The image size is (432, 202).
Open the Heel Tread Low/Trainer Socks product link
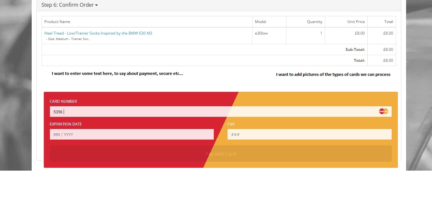pos(98,33)
